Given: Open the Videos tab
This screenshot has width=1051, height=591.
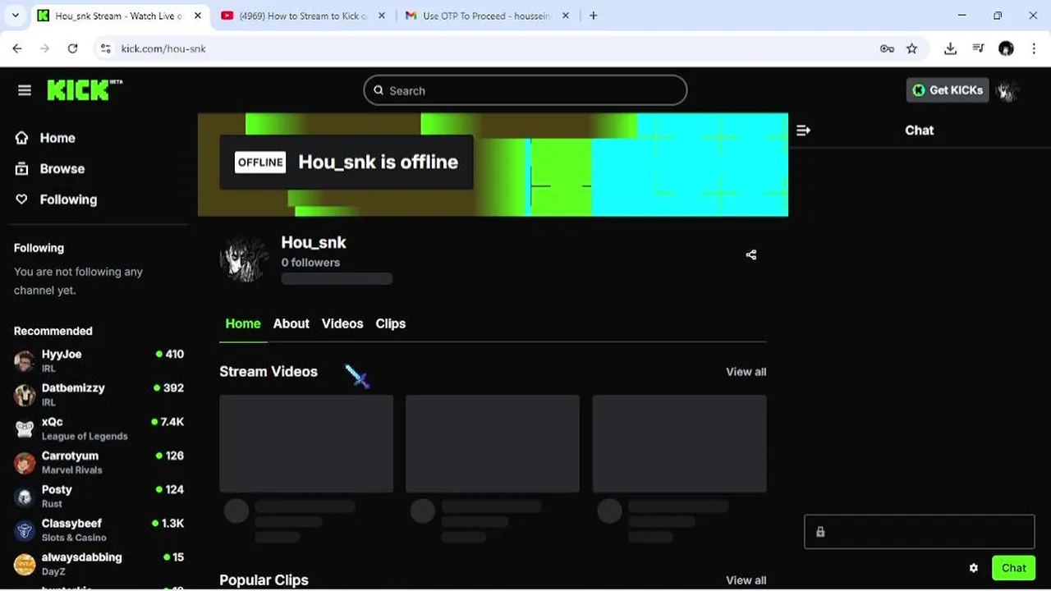Looking at the screenshot, I should pyautogui.click(x=342, y=323).
